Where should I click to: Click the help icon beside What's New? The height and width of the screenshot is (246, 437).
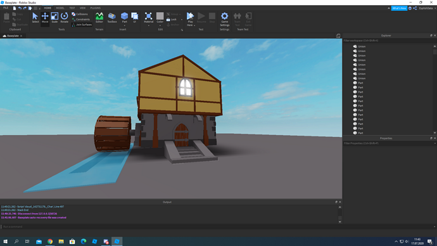pos(410,8)
